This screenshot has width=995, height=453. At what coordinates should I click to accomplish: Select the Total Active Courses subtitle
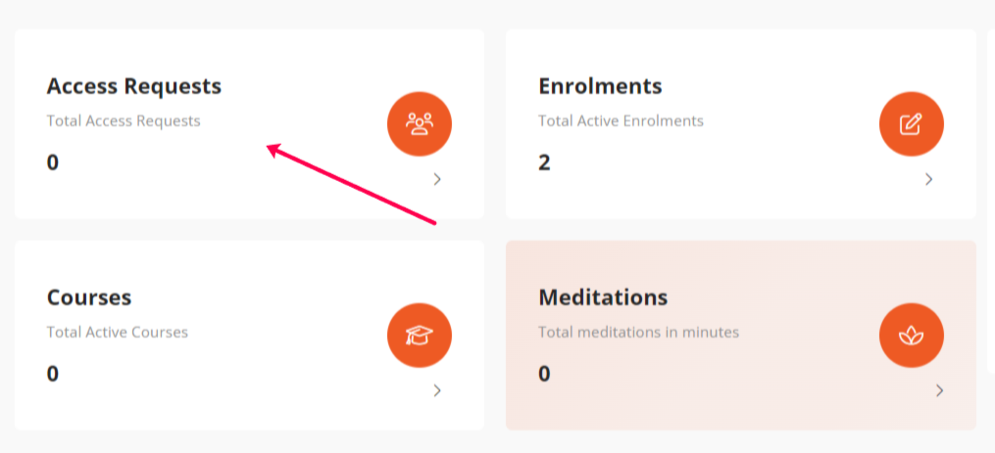tap(118, 332)
